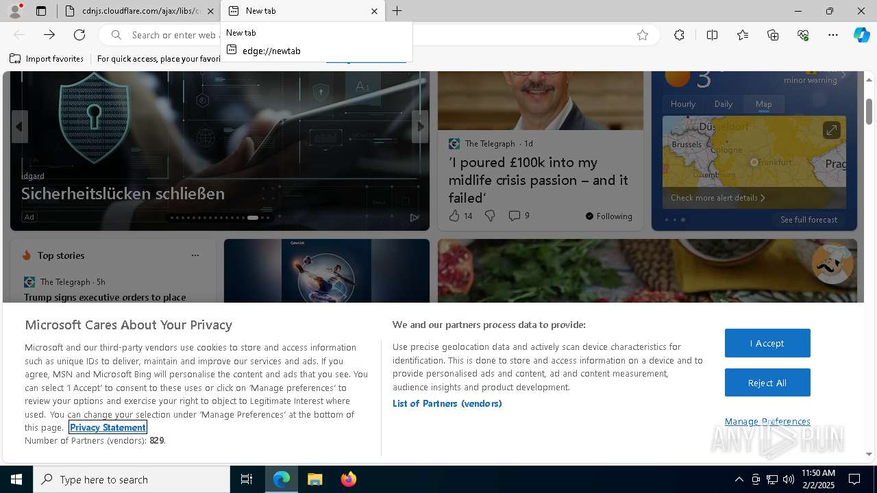Click Reject All cookies button
877x493 pixels.
click(767, 383)
